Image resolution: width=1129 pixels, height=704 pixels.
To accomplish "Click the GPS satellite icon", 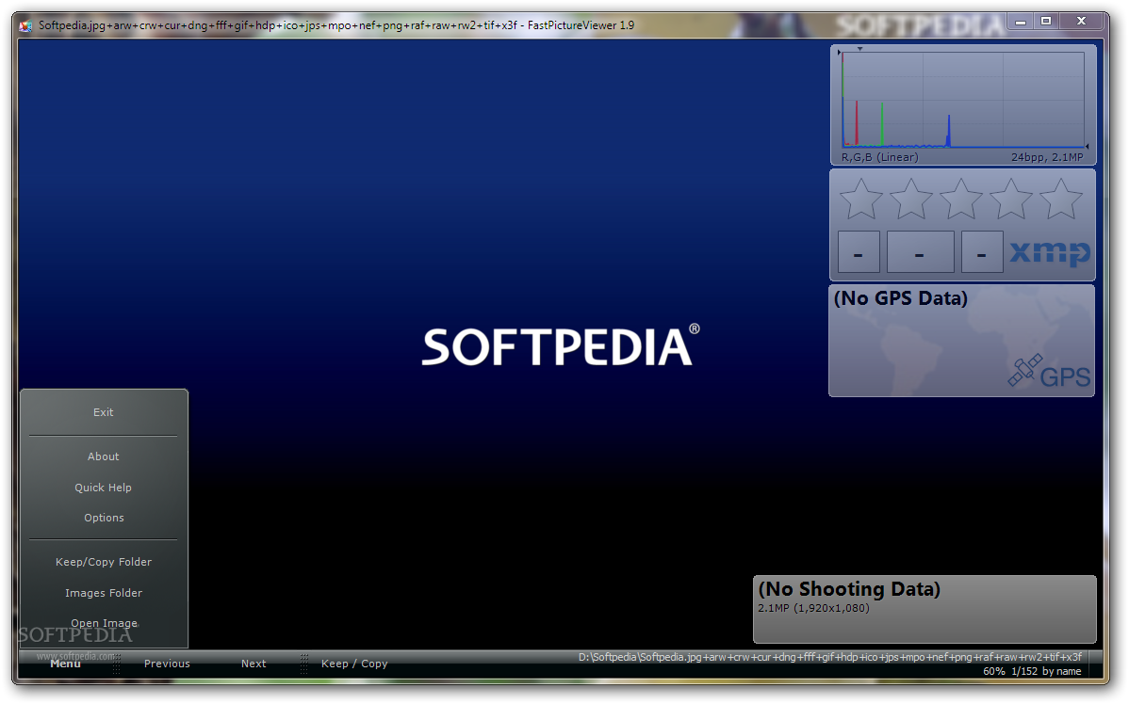I will pyautogui.click(x=1025, y=370).
